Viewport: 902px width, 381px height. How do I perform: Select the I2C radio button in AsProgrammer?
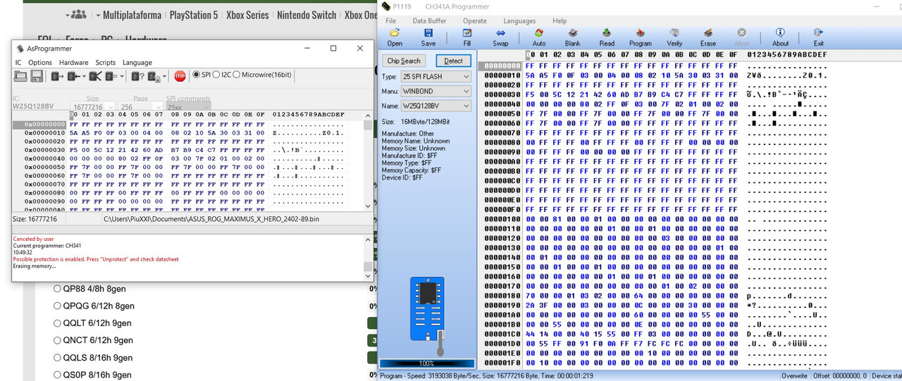pos(216,75)
